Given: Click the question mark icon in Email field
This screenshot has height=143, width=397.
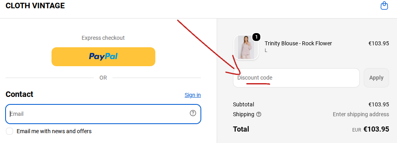Looking at the screenshot, I should point(193,113).
